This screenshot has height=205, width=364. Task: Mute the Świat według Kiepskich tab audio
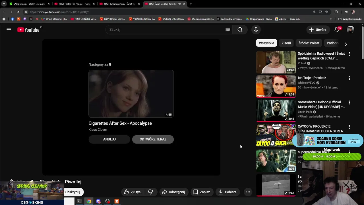179,4
